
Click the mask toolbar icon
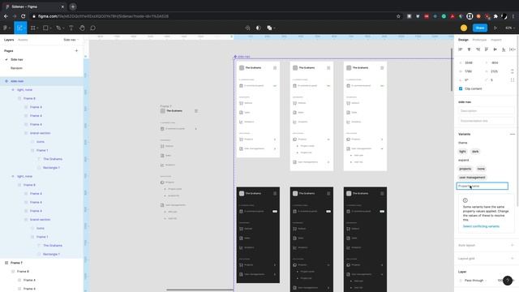point(259,28)
